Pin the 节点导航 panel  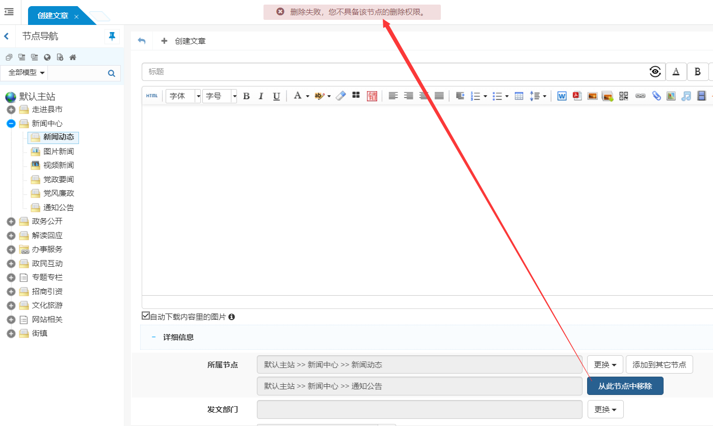coord(112,36)
